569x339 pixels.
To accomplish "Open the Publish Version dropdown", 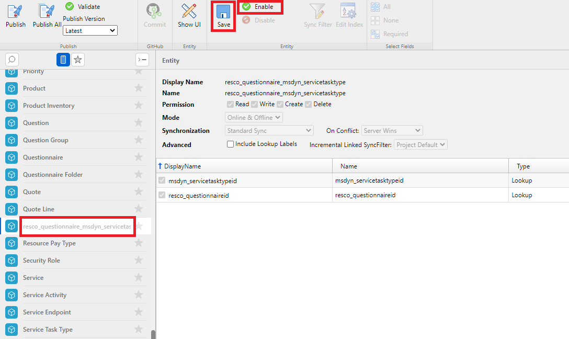I will point(90,30).
